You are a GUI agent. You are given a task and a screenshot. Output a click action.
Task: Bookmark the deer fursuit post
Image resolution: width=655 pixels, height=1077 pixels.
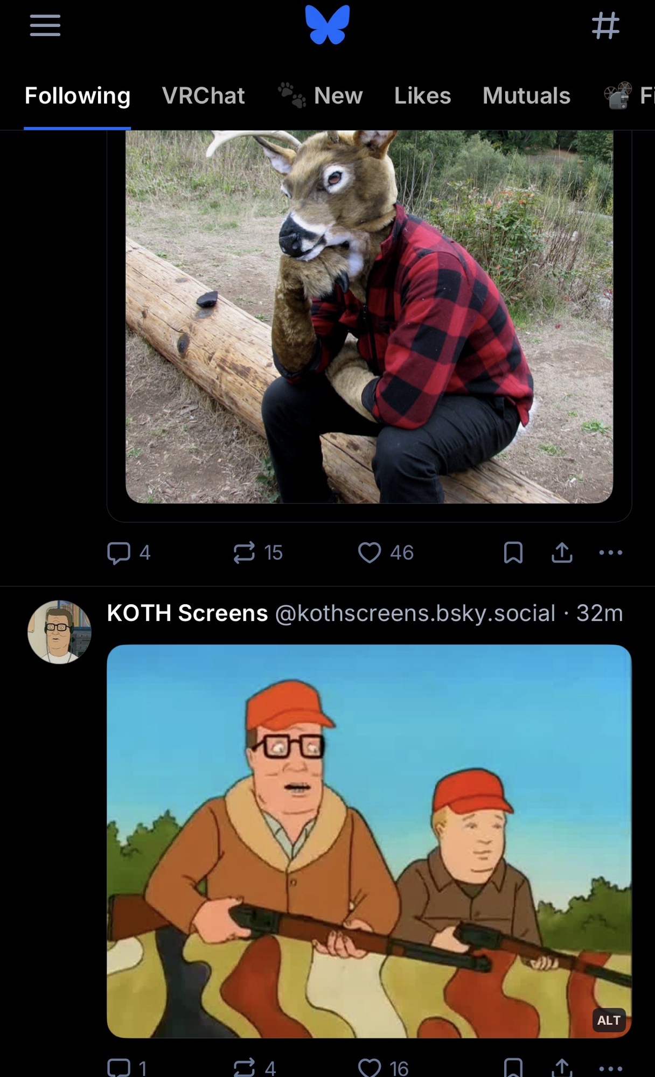[x=513, y=553]
